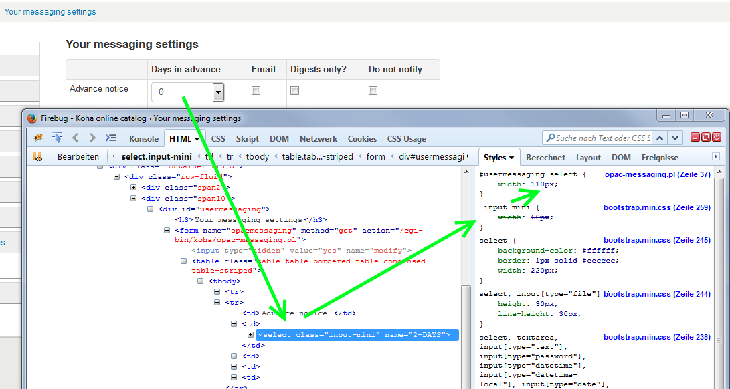The width and height of the screenshot is (730, 389).
Task: Click the break on mutate icon
Action: point(37,157)
